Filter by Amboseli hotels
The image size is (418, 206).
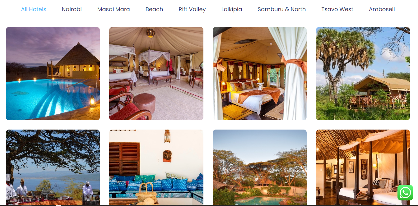tap(382, 9)
